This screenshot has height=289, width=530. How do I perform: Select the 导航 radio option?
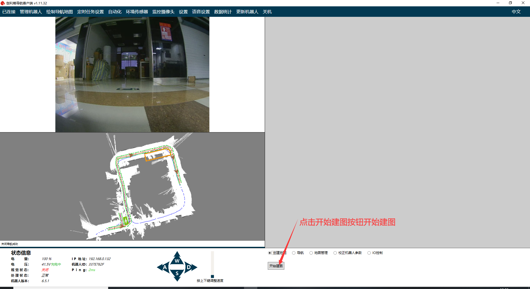294,253
